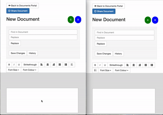This screenshot has width=163, height=115.
Task: Click Save Changes in right window
Action: click(x=104, y=54)
